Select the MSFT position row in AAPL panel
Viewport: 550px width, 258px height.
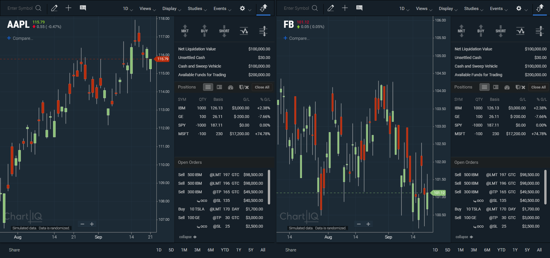[224, 134]
